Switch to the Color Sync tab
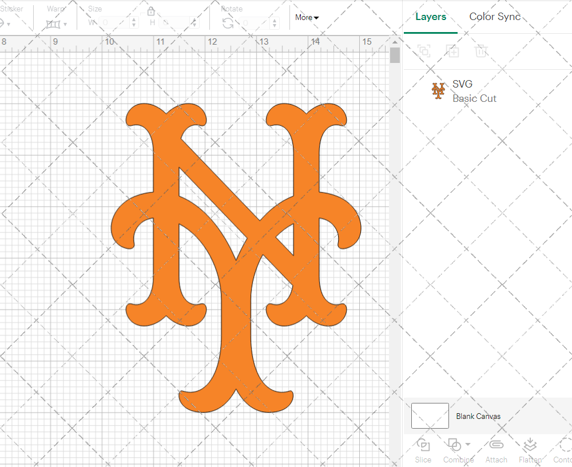Viewport: 572px width, 467px height. [495, 17]
